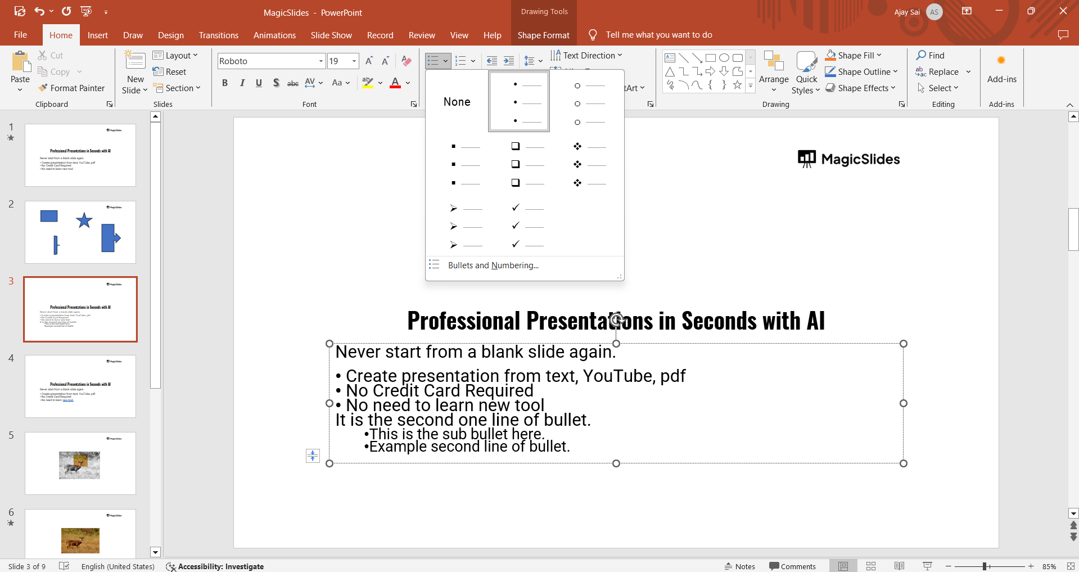Toggle Bold formatting
Screen dimensions: 1079x572
225,83
